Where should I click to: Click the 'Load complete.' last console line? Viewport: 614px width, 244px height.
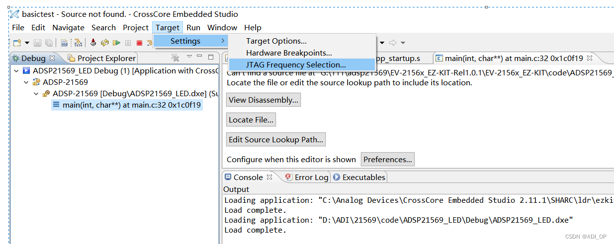pos(256,230)
